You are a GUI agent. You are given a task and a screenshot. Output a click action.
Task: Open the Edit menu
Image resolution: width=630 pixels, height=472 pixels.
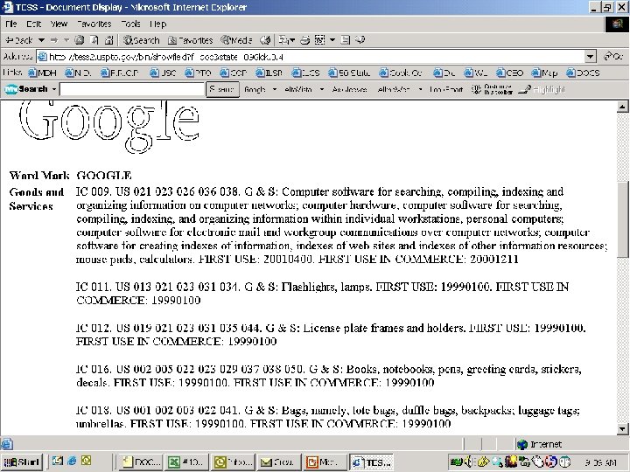tap(34, 24)
